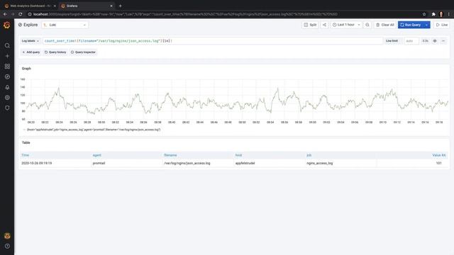Click the Table panel title

click(x=26, y=143)
